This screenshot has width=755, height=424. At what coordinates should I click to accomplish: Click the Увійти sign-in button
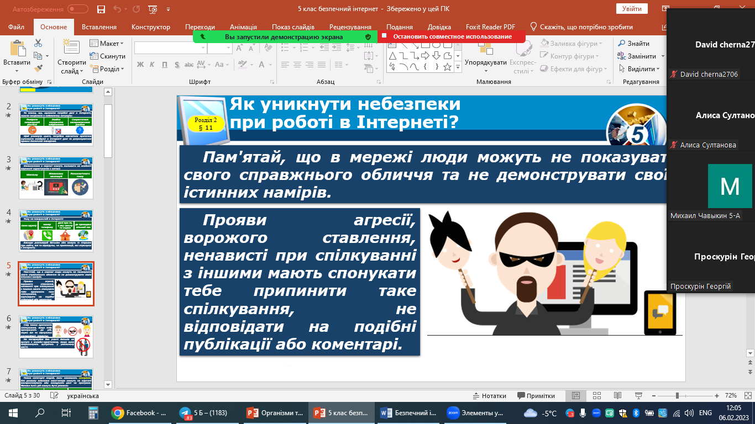click(x=631, y=9)
